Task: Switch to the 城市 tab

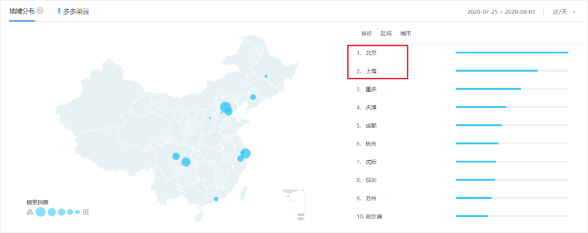Action: [x=406, y=34]
